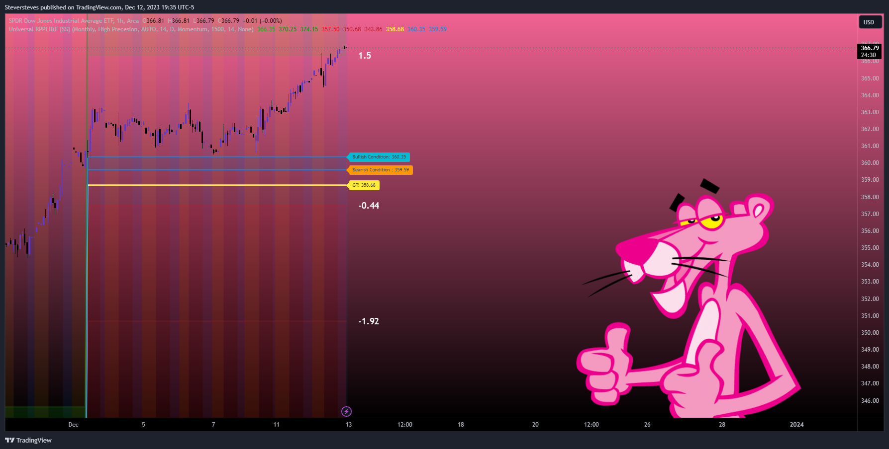Click the 13 date on time axis
The width and height of the screenshot is (889, 449).
pos(349,425)
